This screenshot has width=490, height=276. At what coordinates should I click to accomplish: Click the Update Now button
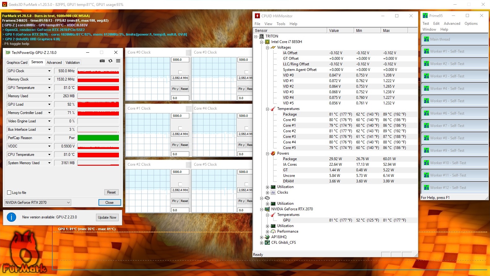[x=107, y=217]
